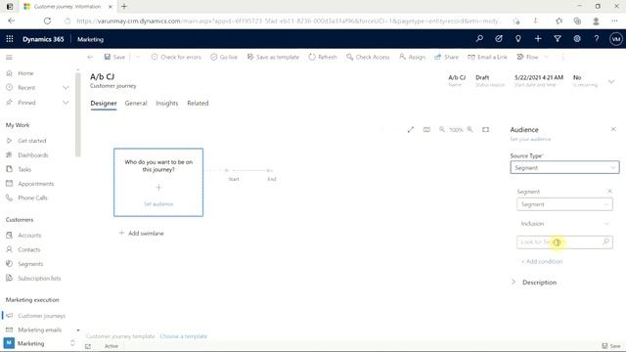Switch to the Insights tab
626x352 pixels.
coord(167,103)
